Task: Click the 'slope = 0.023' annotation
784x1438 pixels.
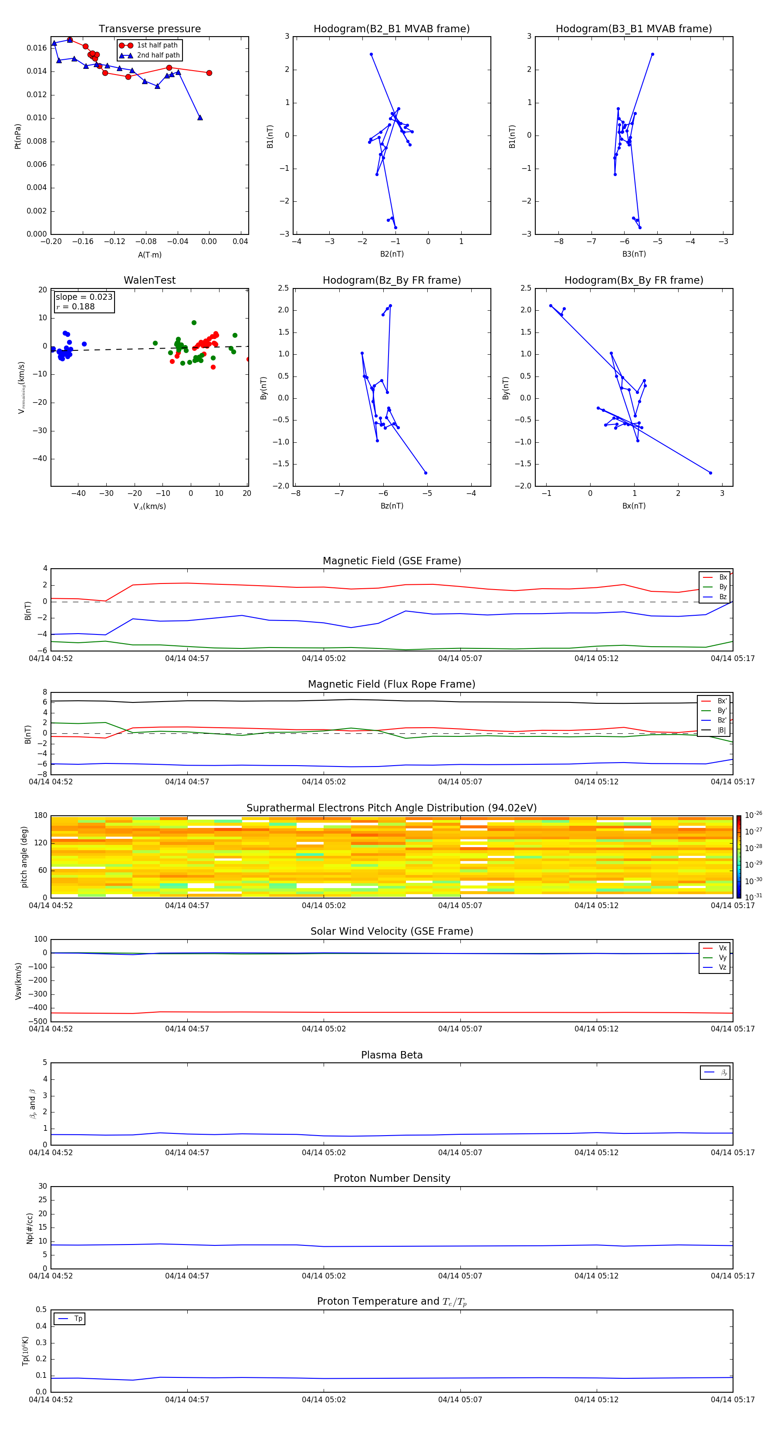Action: click(x=84, y=297)
